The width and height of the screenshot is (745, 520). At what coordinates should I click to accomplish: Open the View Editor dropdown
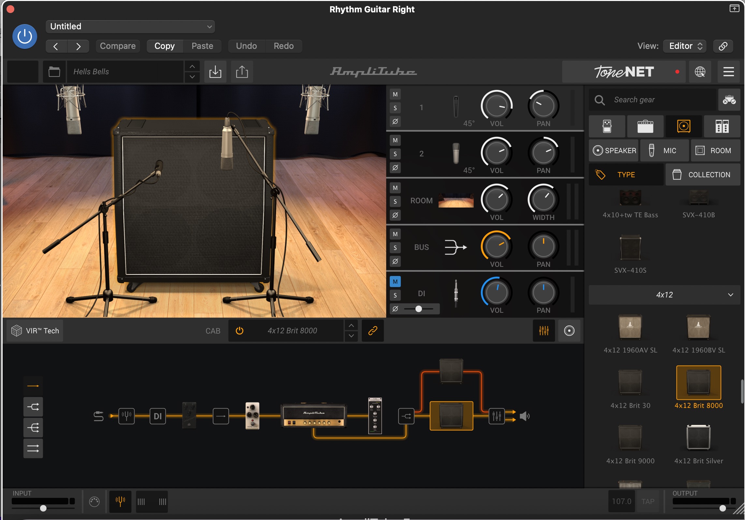coord(685,46)
